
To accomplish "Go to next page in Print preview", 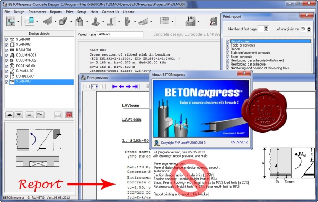I will click(128, 86).
